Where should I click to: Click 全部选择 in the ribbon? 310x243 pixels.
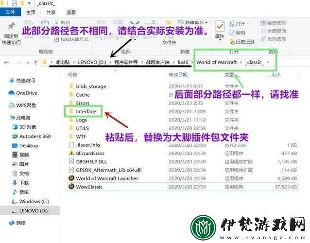click(x=273, y=23)
